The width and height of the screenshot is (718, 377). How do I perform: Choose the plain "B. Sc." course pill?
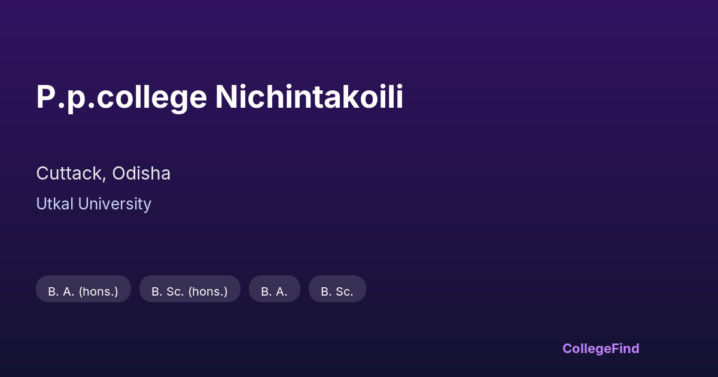(x=337, y=291)
